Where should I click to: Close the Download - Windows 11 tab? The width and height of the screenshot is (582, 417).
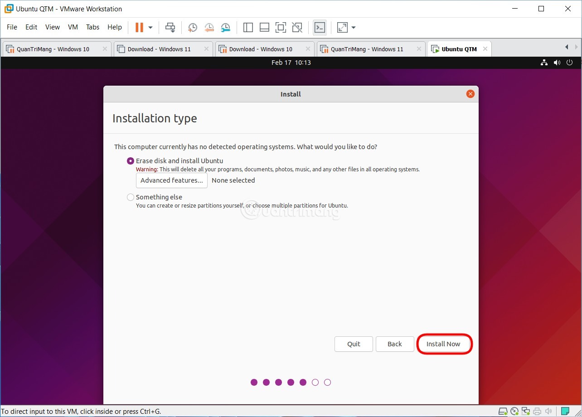click(206, 49)
